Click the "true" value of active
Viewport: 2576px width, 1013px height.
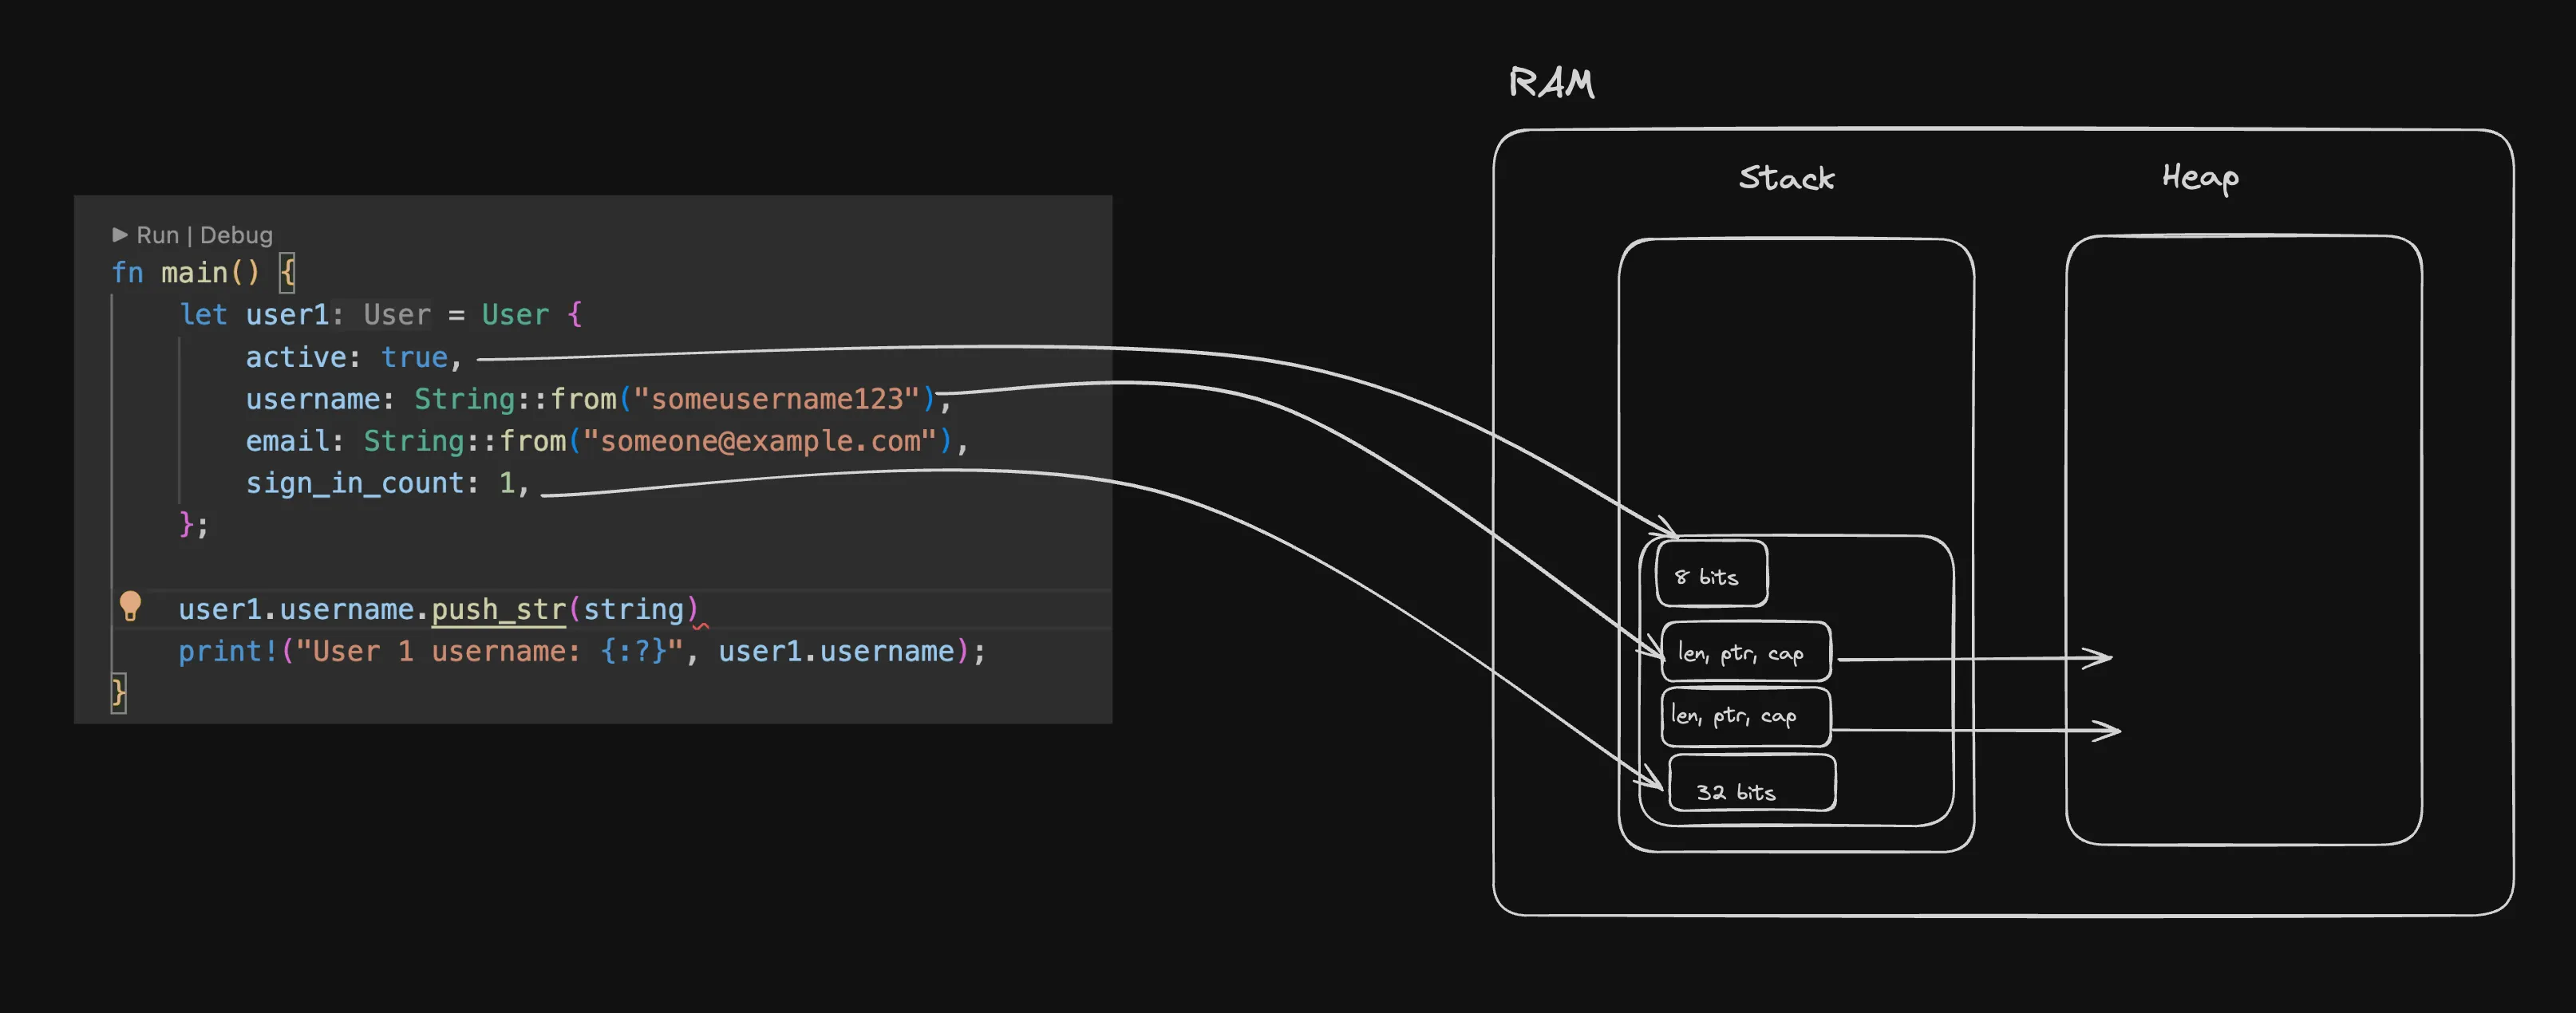[x=414, y=357]
